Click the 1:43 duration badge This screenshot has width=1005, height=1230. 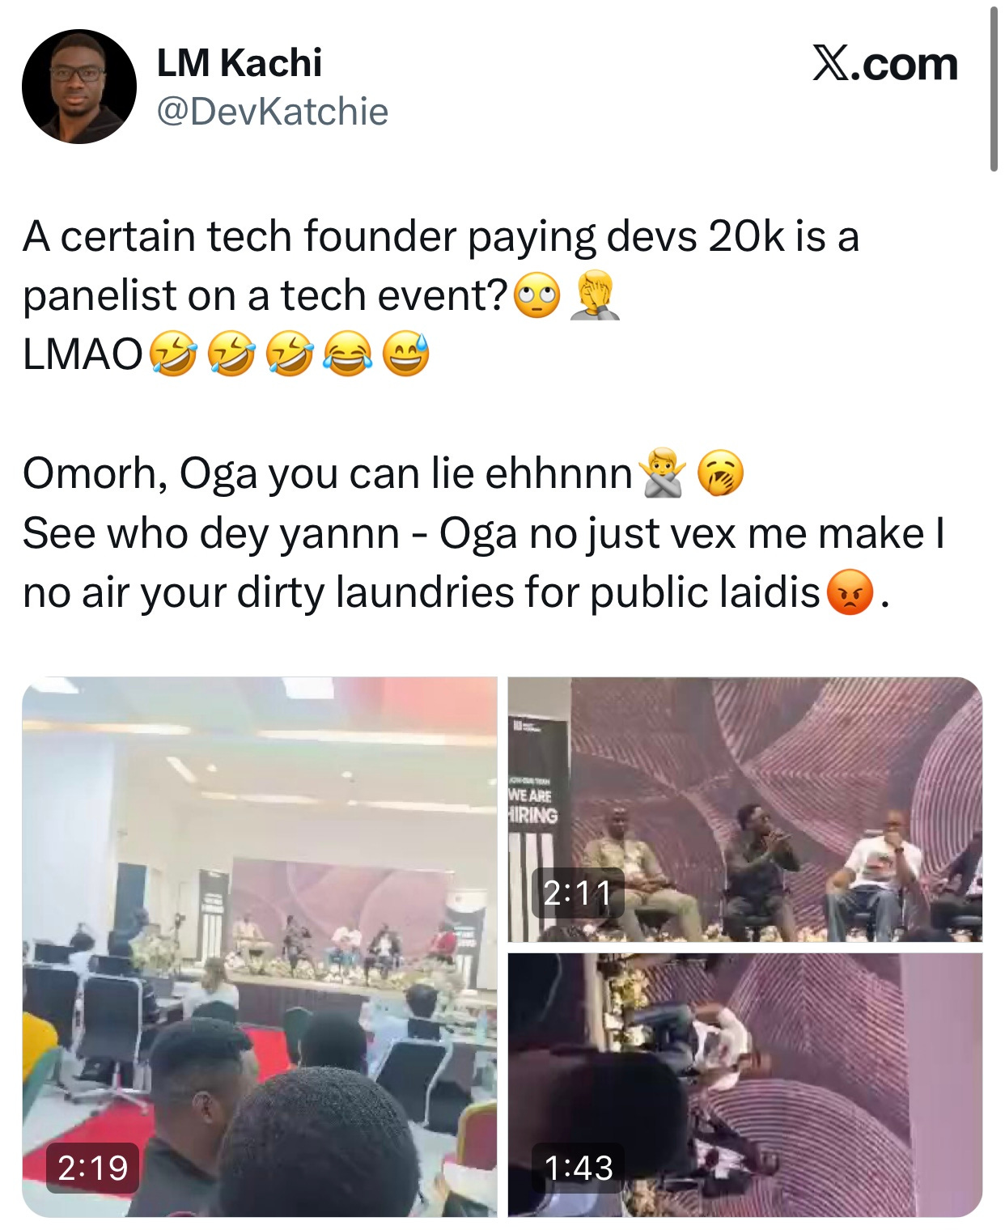578,1168
